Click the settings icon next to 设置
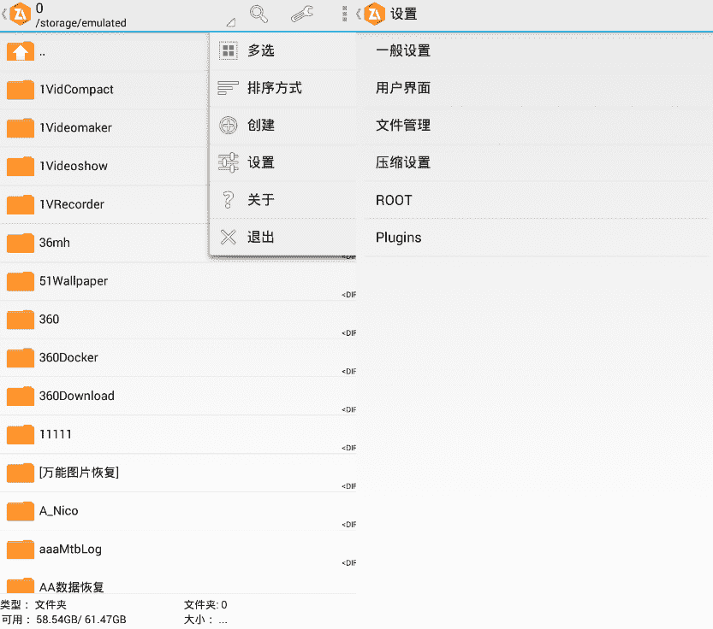The image size is (713, 629). tap(228, 162)
